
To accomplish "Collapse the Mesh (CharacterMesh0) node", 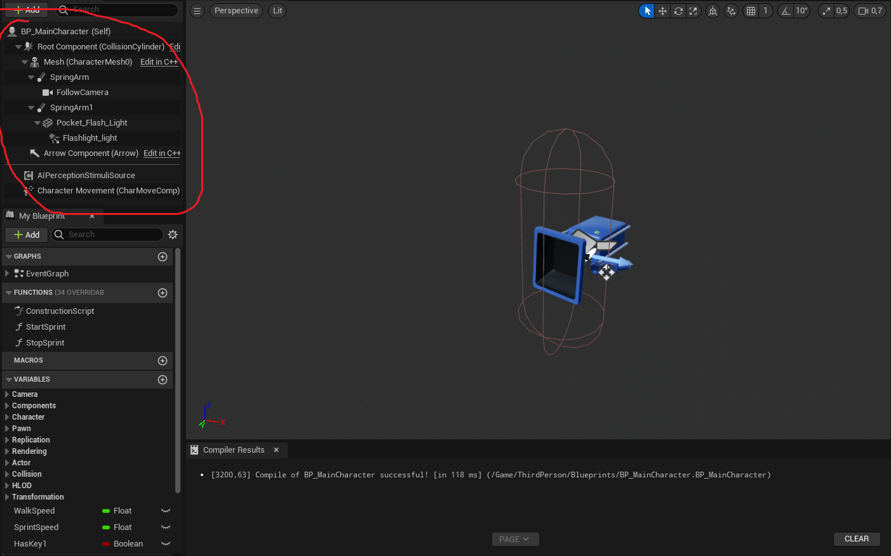I will click(25, 62).
